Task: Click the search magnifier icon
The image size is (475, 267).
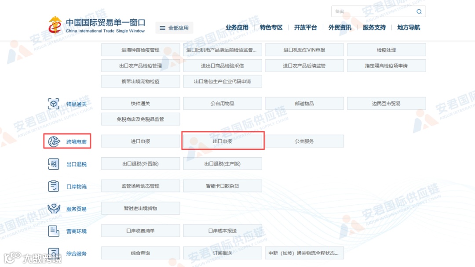Action: click(x=419, y=11)
